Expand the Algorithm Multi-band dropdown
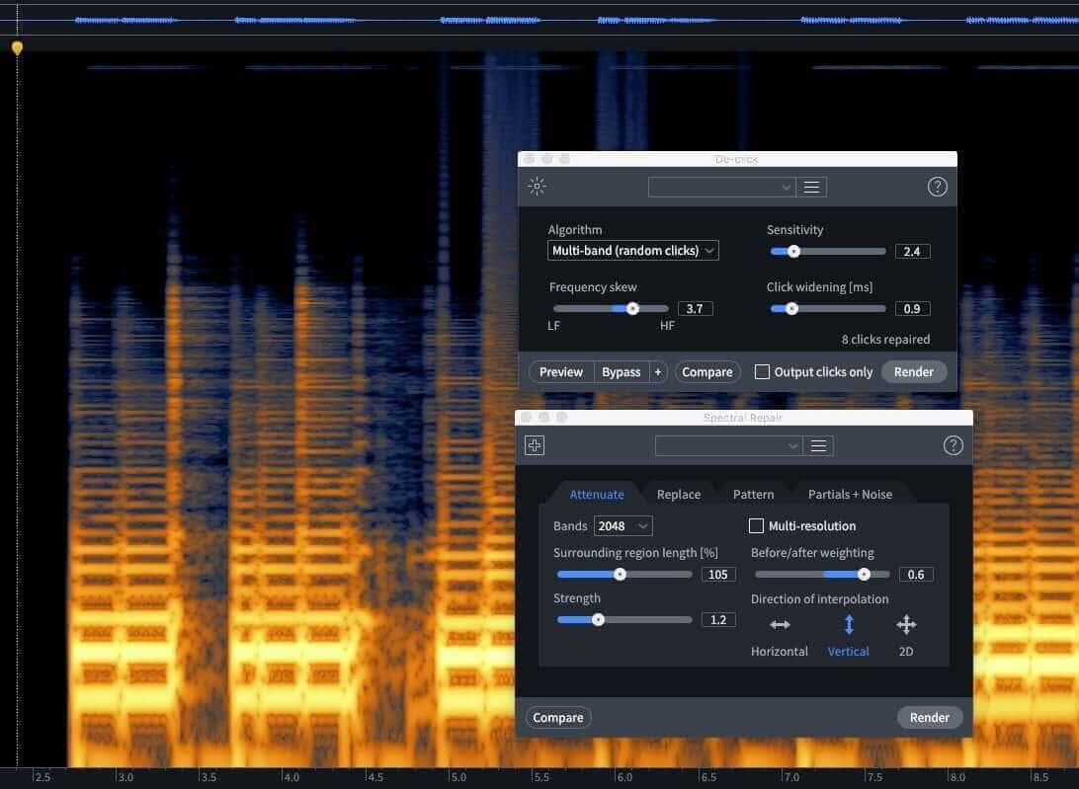1079x789 pixels. pyautogui.click(x=633, y=251)
